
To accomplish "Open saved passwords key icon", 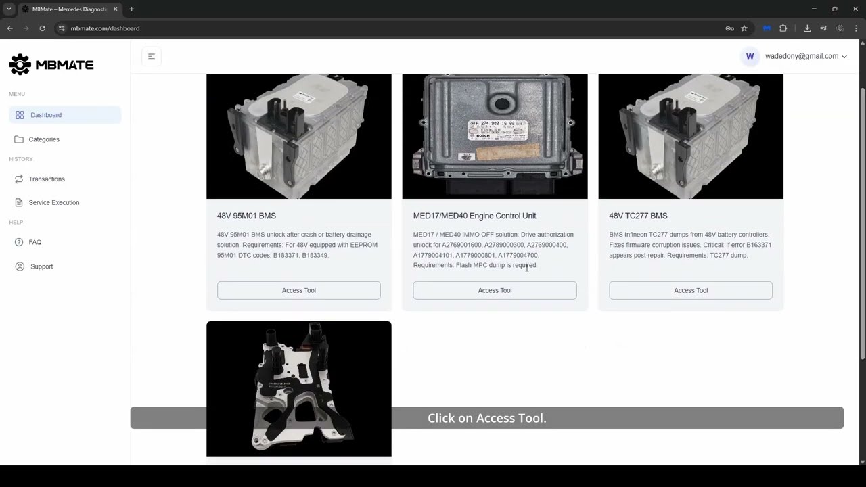I will tap(729, 28).
